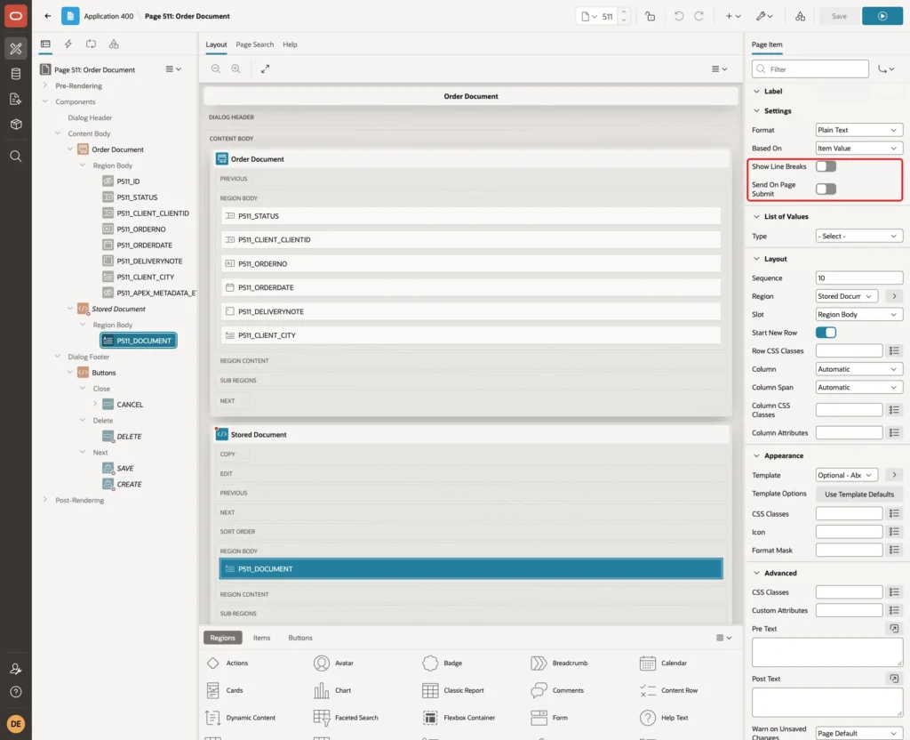Open the Help tab
Screen dimensions: 910x740
click(x=291, y=44)
